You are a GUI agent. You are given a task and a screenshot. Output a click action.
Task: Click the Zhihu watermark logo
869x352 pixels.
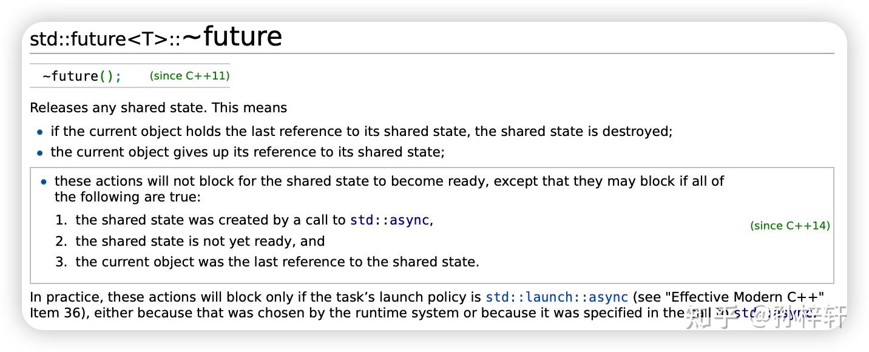coord(711,316)
